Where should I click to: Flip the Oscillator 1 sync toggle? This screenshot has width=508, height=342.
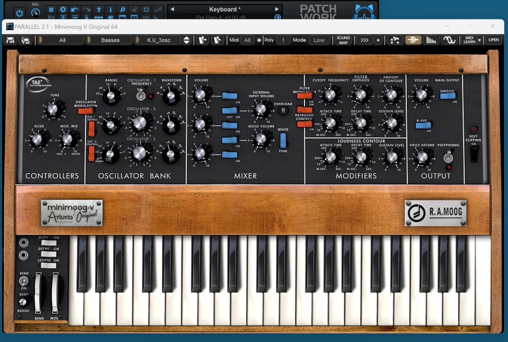[140, 94]
